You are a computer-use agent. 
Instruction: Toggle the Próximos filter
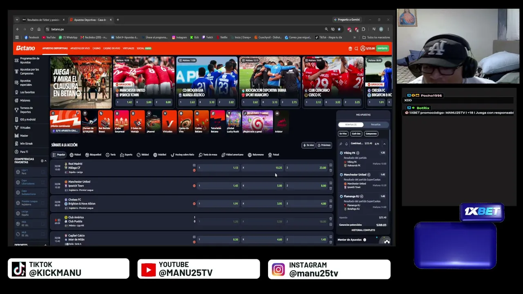pos(324,145)
